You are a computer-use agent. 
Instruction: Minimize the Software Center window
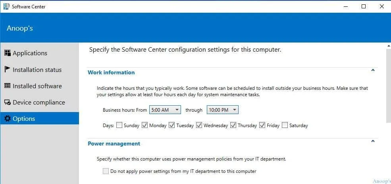(345, 6)
